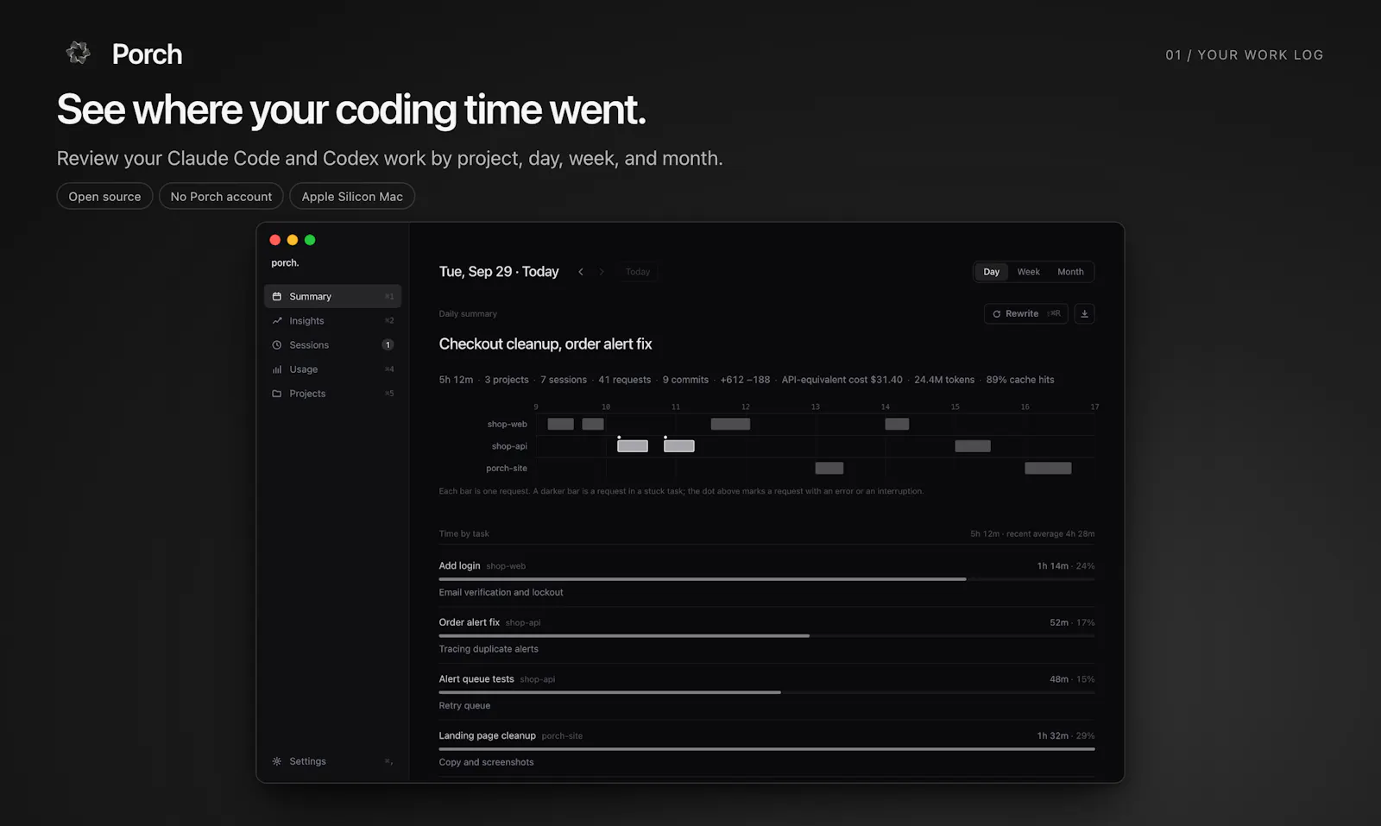Select the Apple Silicon Mac tag
The height and width of the screenshot is (826, 1381).
352,196
